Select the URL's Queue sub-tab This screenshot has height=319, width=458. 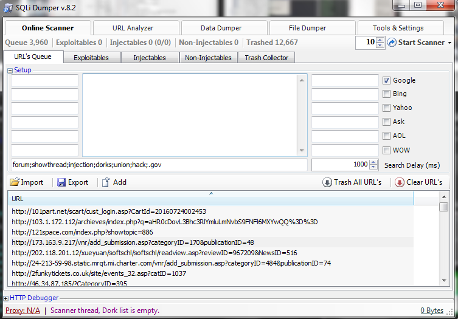click(33, 57)
